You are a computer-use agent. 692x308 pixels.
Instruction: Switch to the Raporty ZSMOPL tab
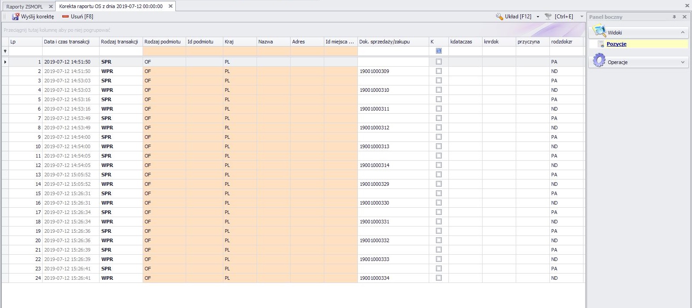click(x=24, y=7)
